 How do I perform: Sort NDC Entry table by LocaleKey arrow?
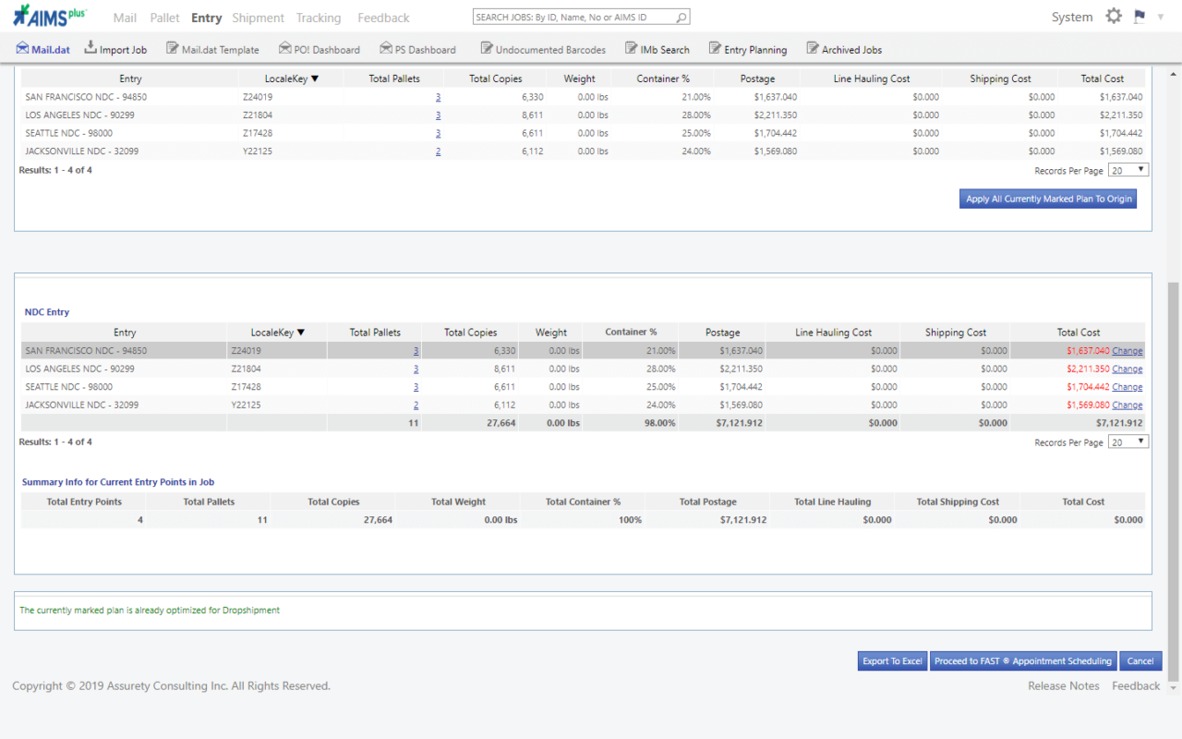point(301,333)
